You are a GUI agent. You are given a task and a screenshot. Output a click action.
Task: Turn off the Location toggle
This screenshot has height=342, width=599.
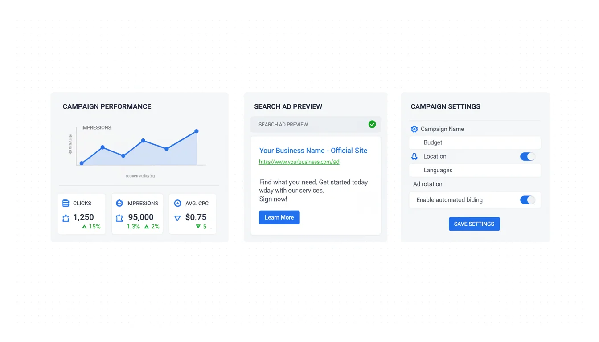[x=527, y=156]
